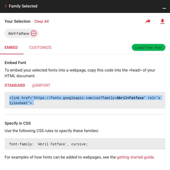The image size is (170, 170).
Task: Remove Abril Fatface with the minus icon
Action: pos(34,33)
